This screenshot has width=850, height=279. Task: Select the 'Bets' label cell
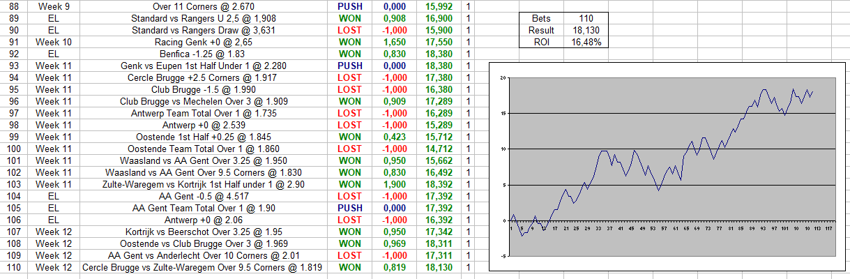(x=540, y=18)
